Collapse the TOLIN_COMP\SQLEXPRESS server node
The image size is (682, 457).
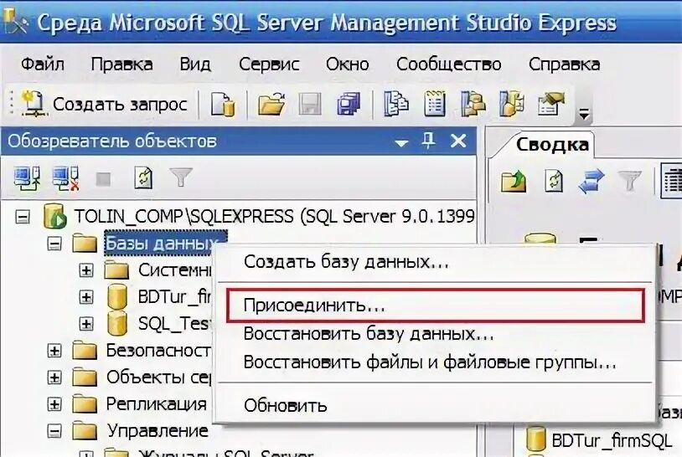(23, 217)
